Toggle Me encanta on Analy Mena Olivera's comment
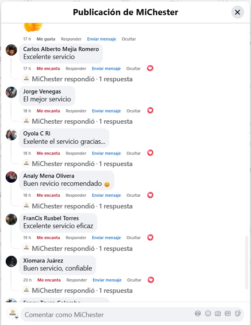Screen dimensions: 251x325 48,196
